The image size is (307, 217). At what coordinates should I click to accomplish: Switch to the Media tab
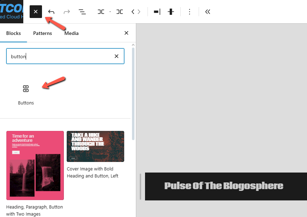tap(71, 33)
